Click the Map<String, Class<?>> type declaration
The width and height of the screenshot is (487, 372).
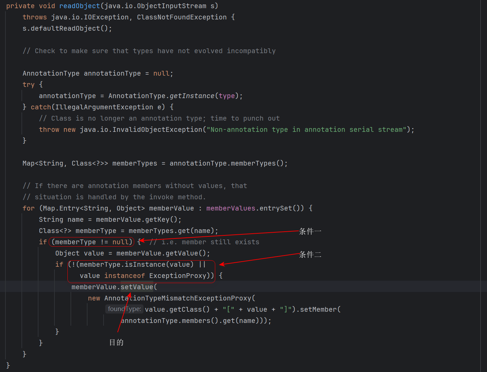pyautogui.click(x=65, y=163)
